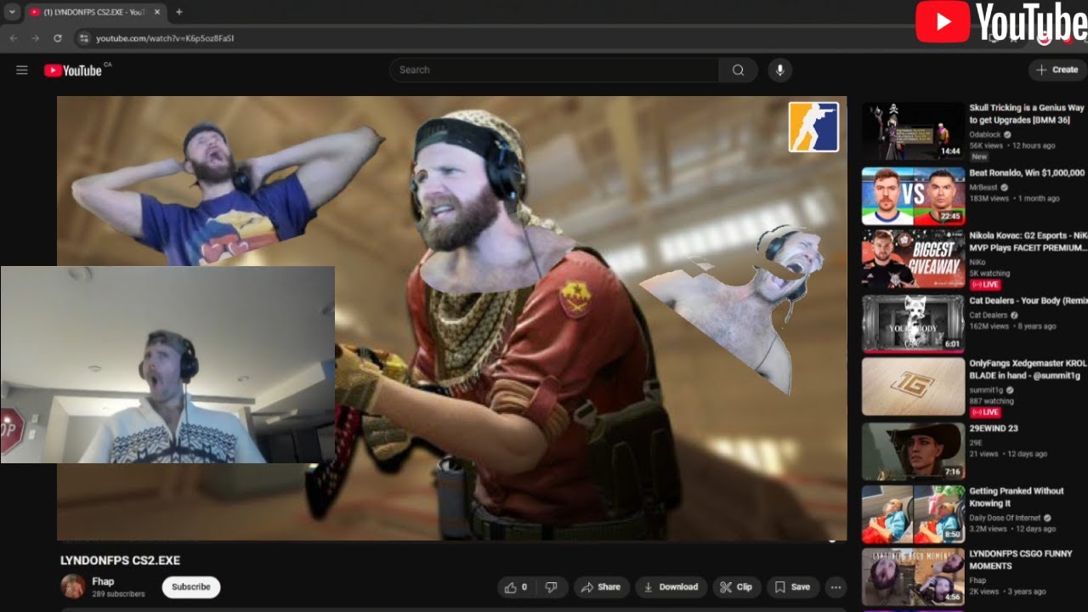Click 29E channel name in sidebar
Viewport: 1088px width, 612px height.
coord(976,443)
